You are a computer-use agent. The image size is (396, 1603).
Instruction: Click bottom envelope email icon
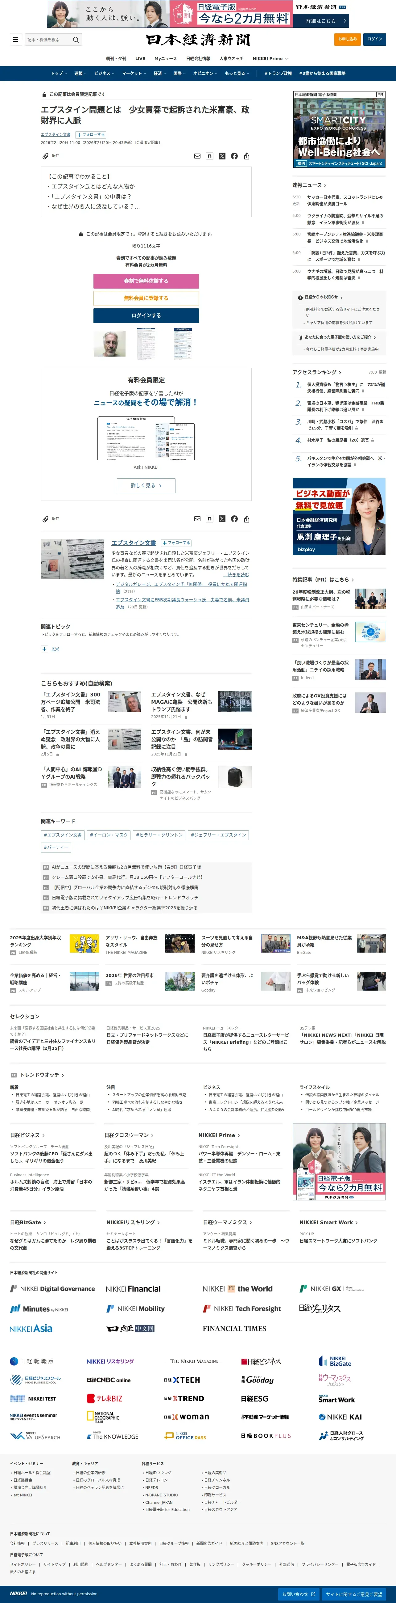[197, 519]
